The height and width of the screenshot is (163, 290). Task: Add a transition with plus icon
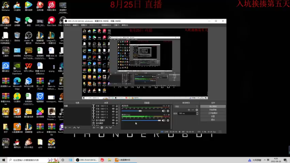189,110
